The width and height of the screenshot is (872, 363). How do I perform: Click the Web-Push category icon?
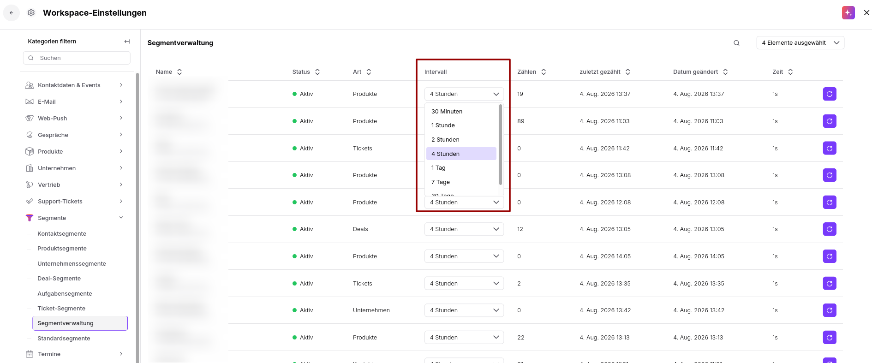(x=30, y=119)
